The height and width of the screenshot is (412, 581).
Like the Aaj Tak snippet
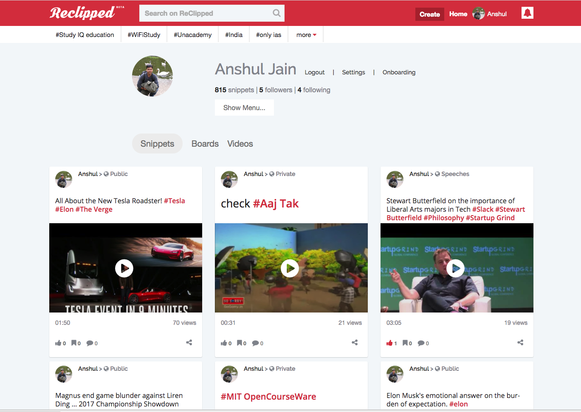pos(224,343)
